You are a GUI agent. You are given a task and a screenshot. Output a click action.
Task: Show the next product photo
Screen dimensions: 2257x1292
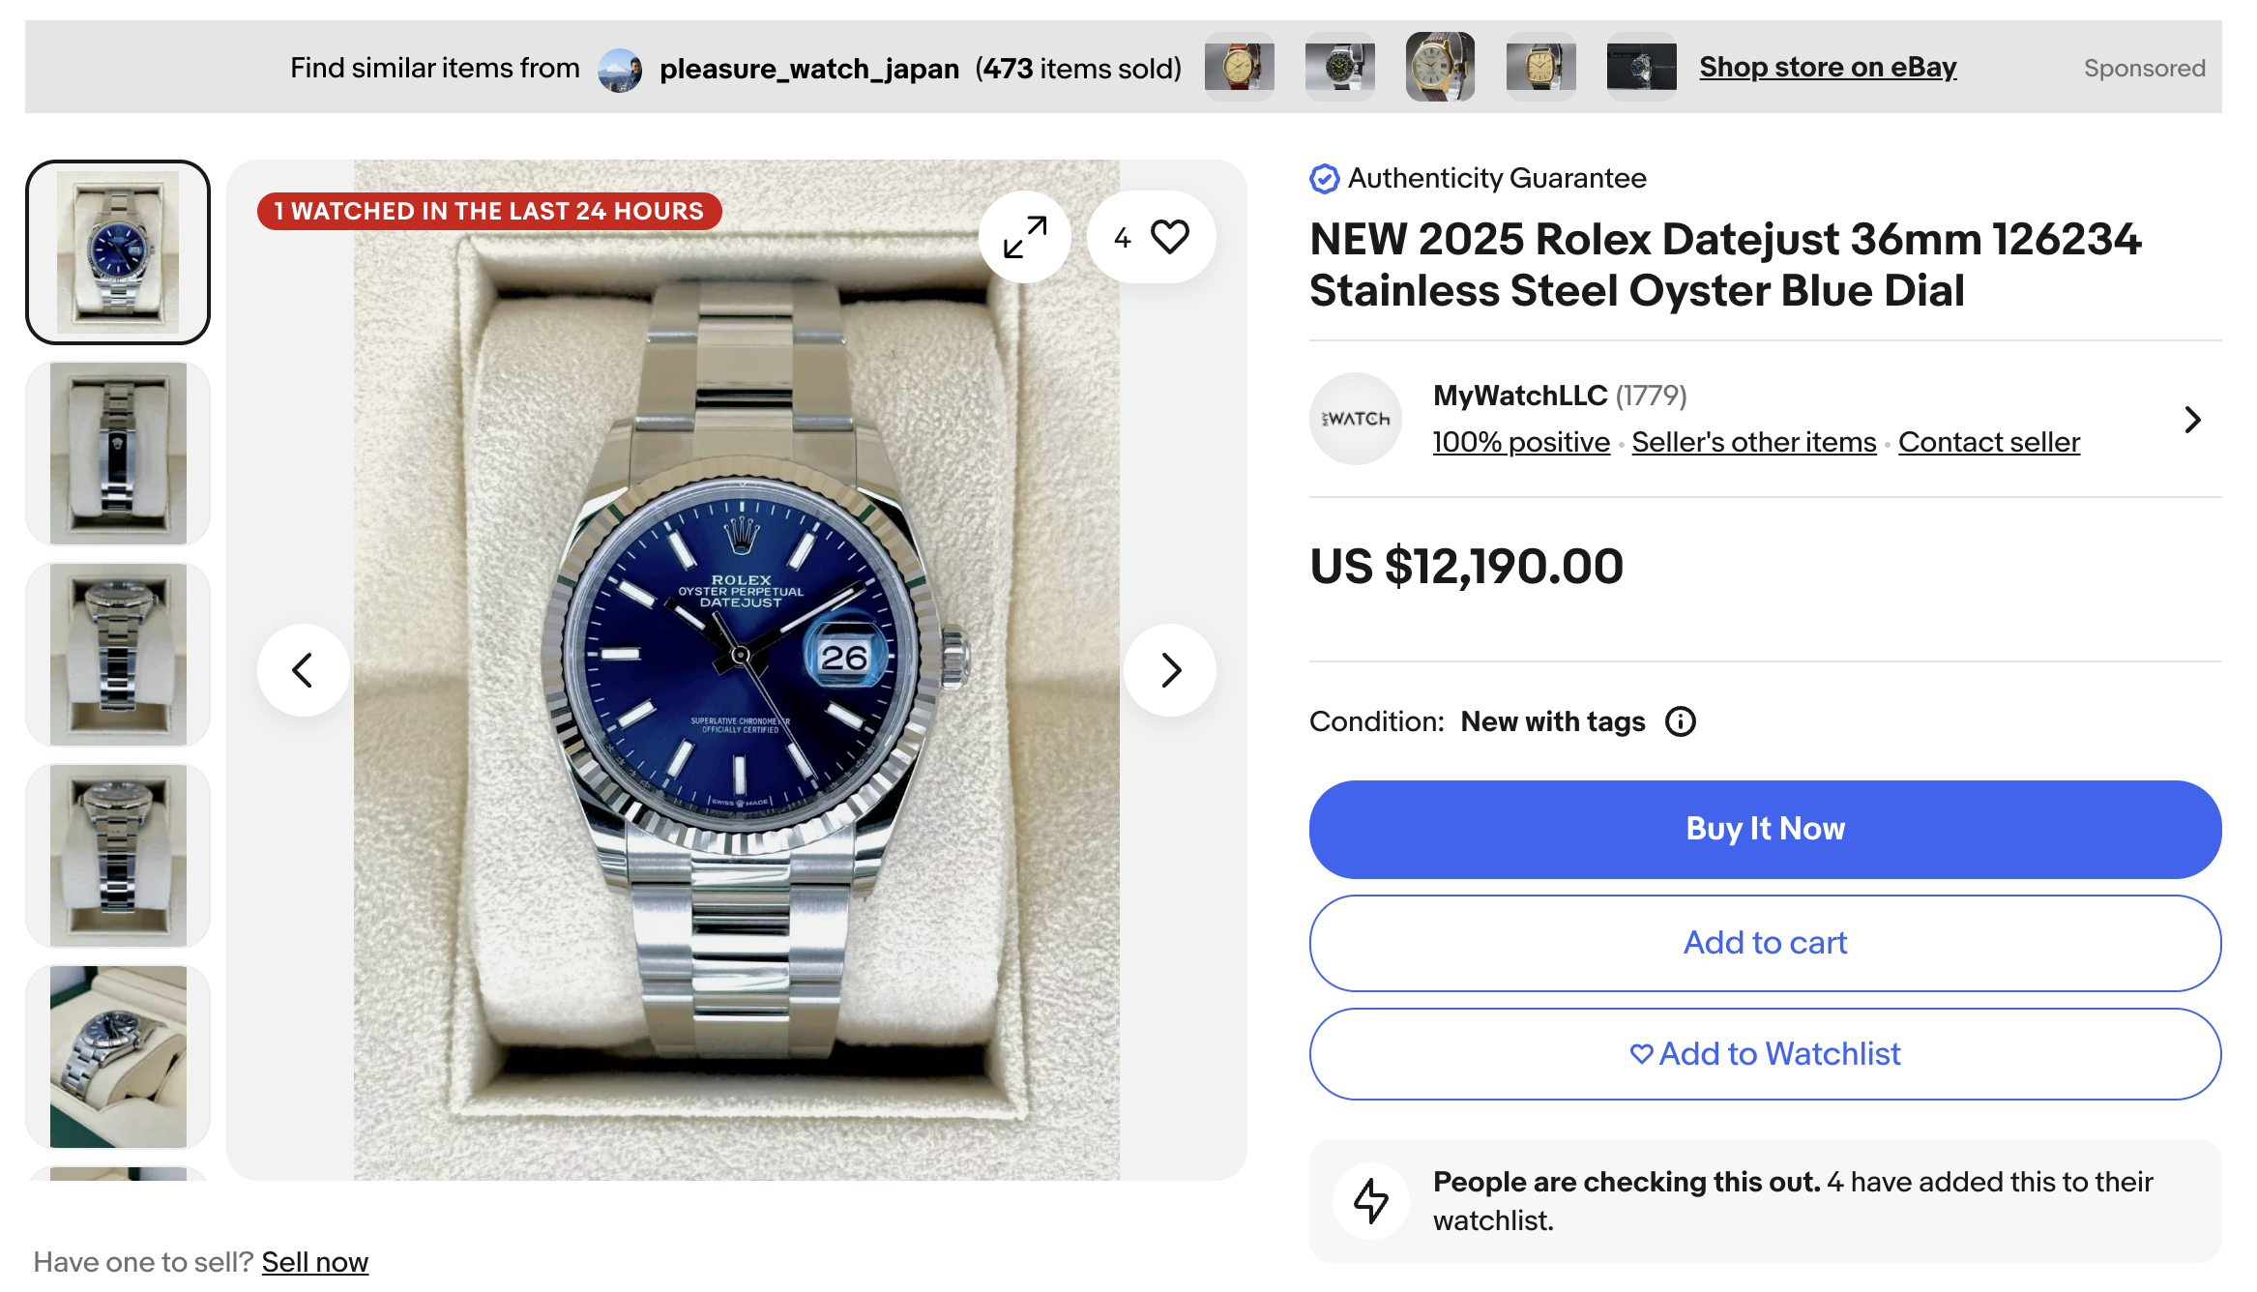(1171, 669)
